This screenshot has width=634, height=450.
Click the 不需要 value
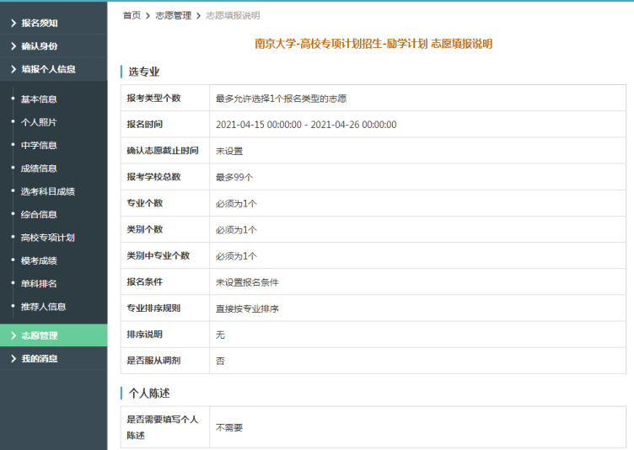coord(229,428)
